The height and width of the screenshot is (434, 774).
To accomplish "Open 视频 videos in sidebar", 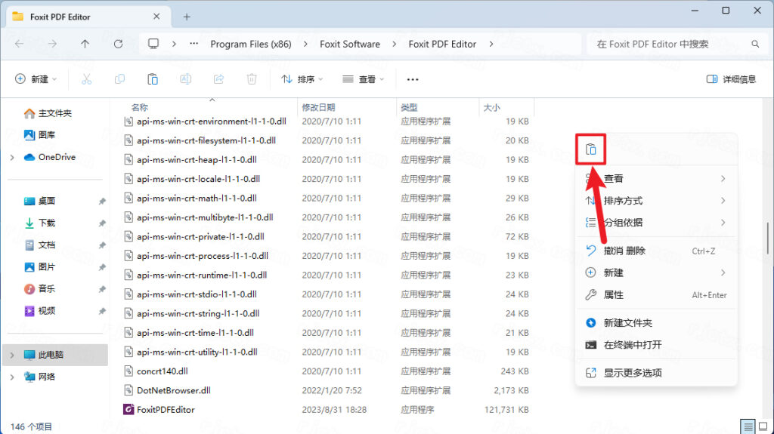I will click(x=39, y=311).
